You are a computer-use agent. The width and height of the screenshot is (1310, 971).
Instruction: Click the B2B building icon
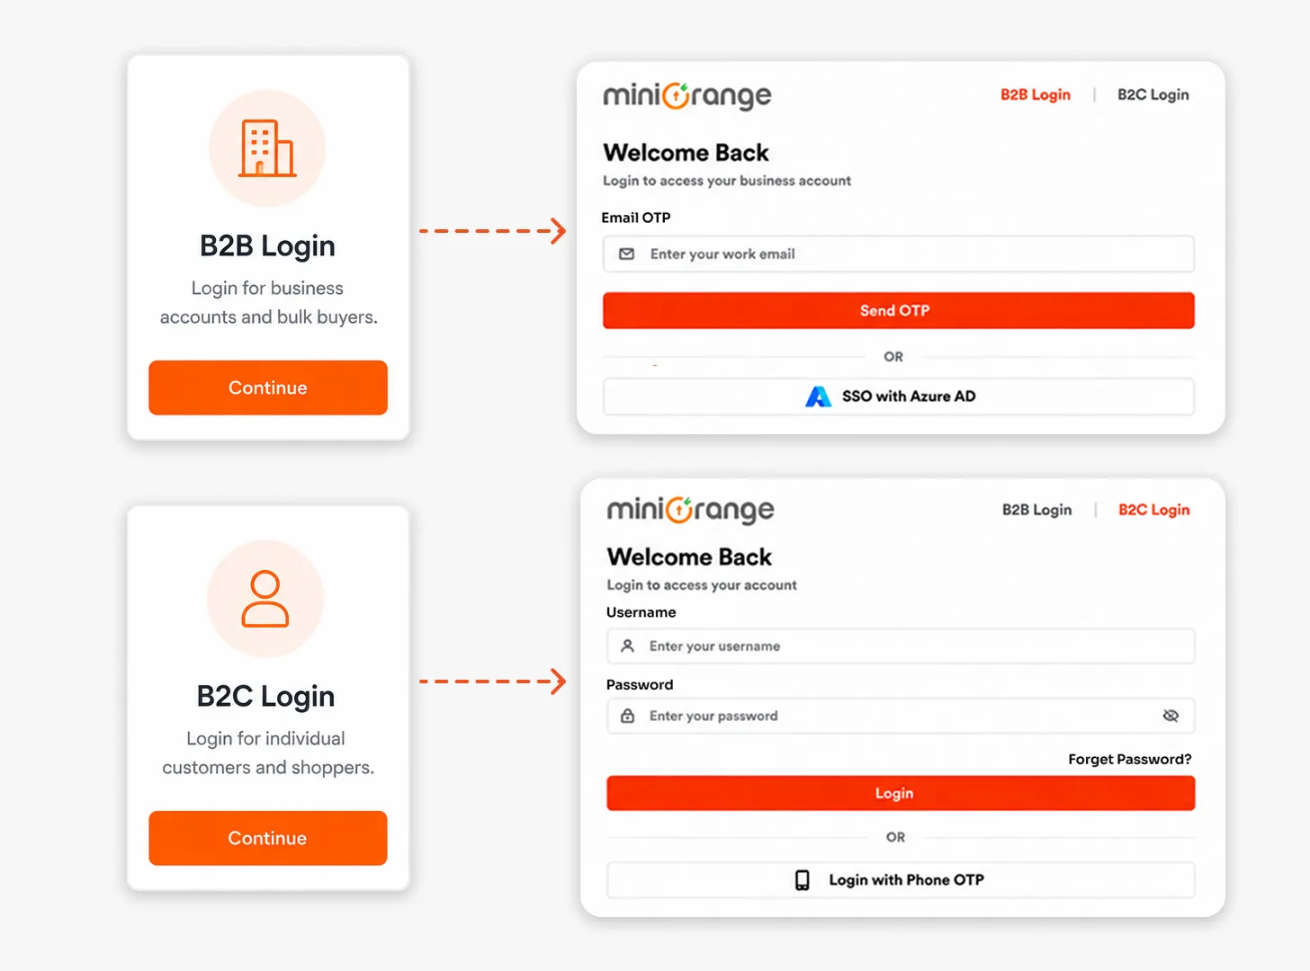(267, 148)
